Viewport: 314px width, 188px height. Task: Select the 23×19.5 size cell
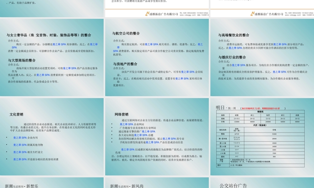[237, 118]
